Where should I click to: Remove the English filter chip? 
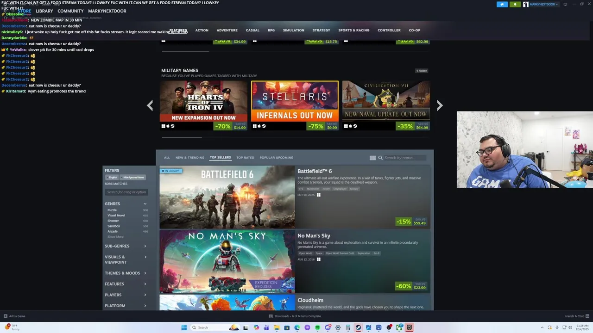coord(112,178)
